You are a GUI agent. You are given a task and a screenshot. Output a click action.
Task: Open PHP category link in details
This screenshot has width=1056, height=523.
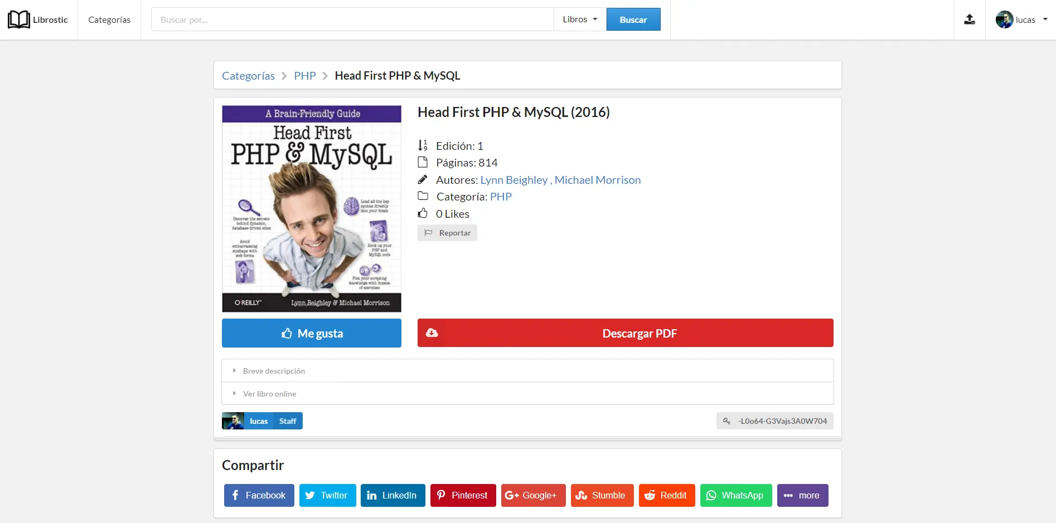[x=501, y=197]
